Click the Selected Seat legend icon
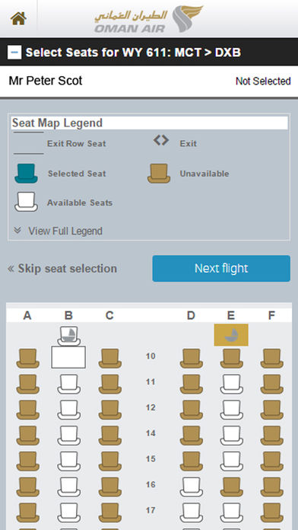 point(26,174)
